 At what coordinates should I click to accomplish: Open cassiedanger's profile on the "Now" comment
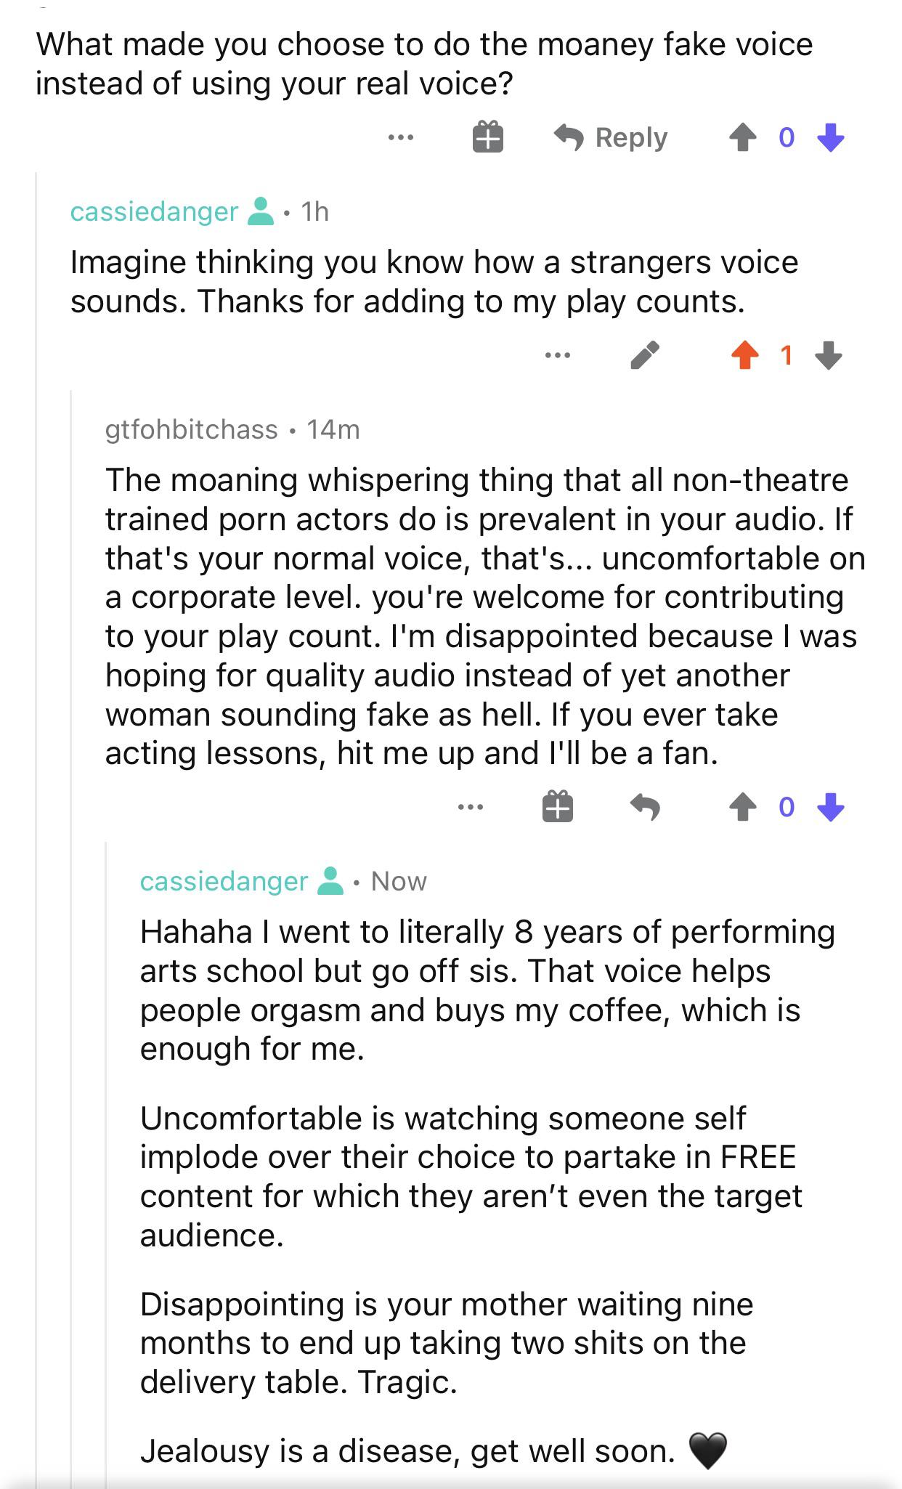[x=224, y=881]
